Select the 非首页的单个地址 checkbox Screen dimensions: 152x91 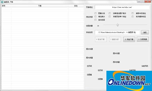tap(110, 16)
